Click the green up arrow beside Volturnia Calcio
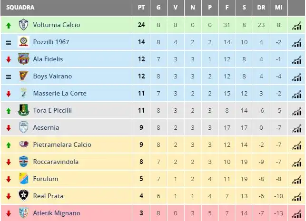 click(x=9, y=25)
